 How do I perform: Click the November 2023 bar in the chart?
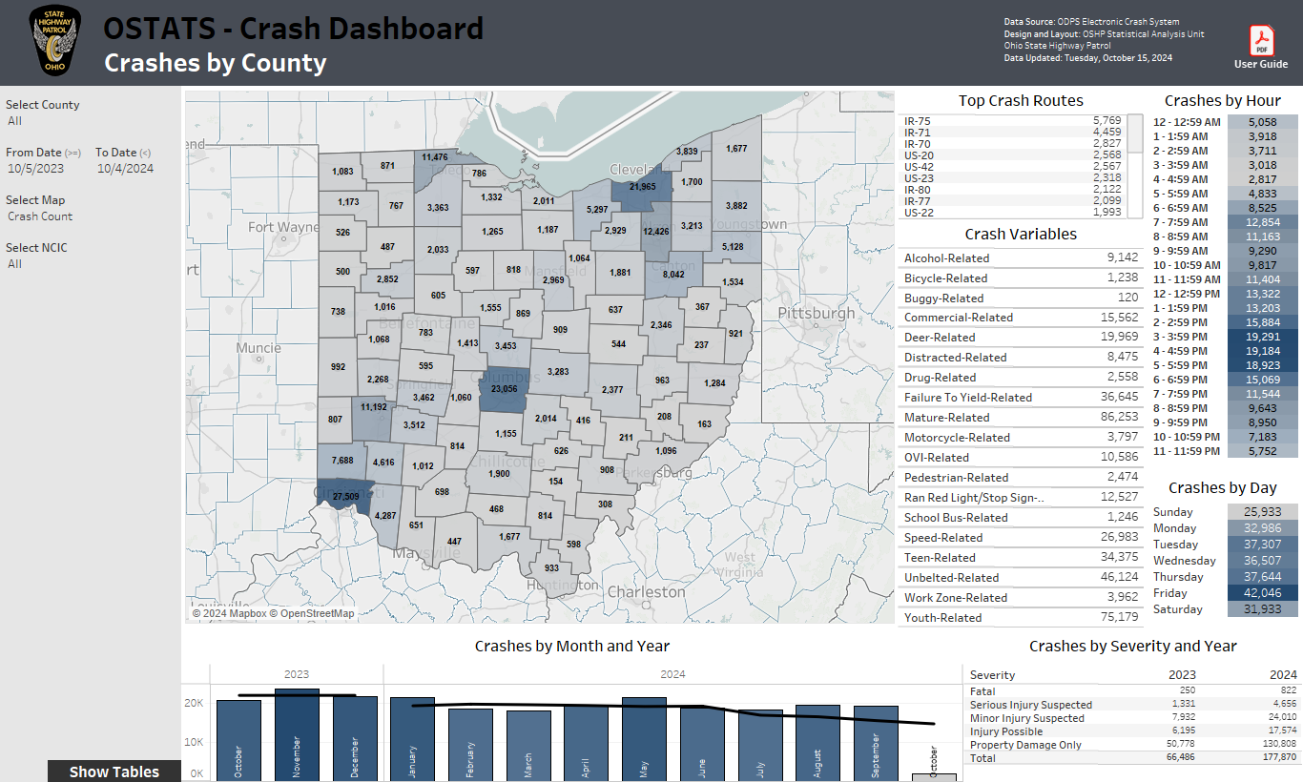297,734
